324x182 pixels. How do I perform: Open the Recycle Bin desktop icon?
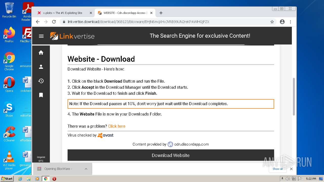click(x=9, y=10)
